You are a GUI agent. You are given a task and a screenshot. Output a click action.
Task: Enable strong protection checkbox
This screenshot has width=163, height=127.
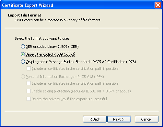(x=29, y=91)
